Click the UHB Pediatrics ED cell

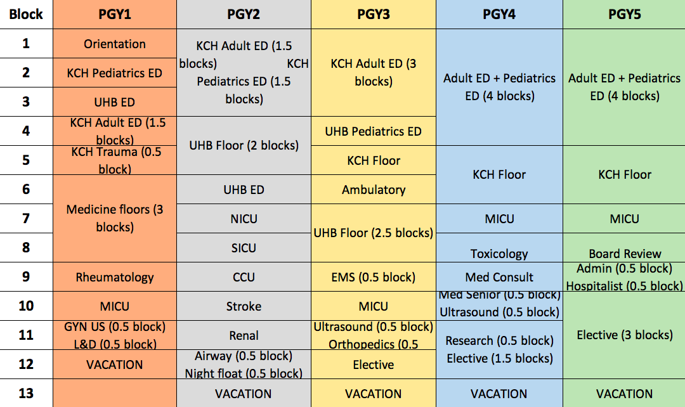(x=374, y=131)
